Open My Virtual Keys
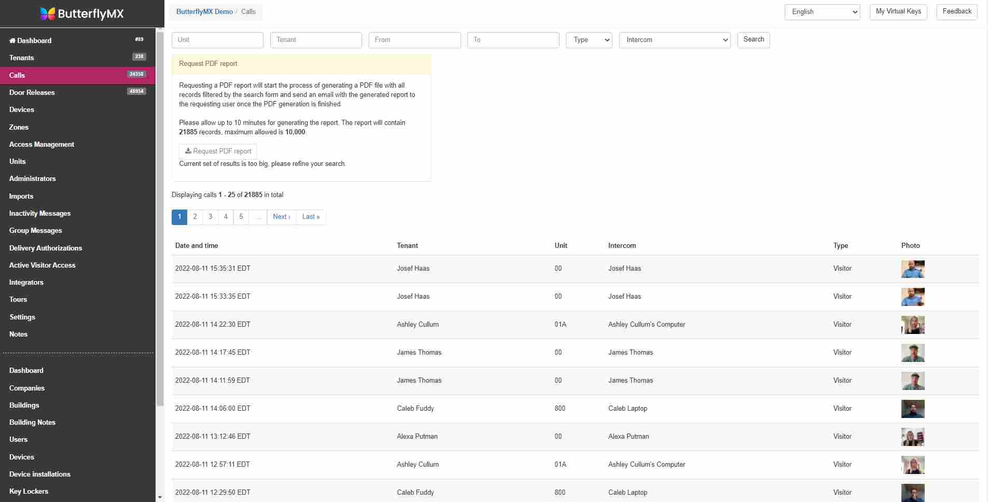 coord(897,11)
